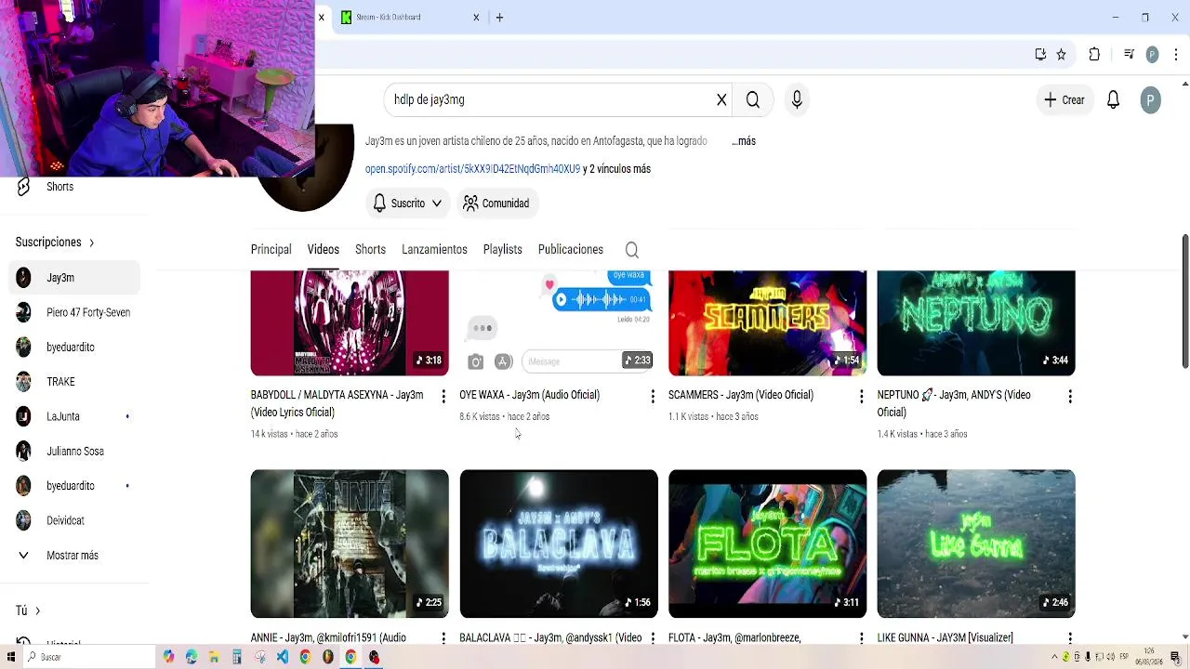Open the Lanzamientos tab
1190x669 pixels.
point(434,249)
